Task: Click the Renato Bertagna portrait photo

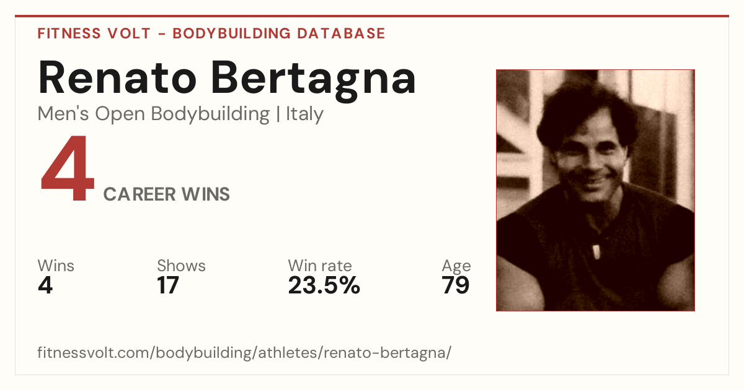Action: coord(595,190)
